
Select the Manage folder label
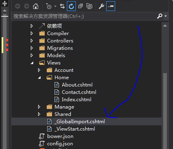click(x=64, y=107)
